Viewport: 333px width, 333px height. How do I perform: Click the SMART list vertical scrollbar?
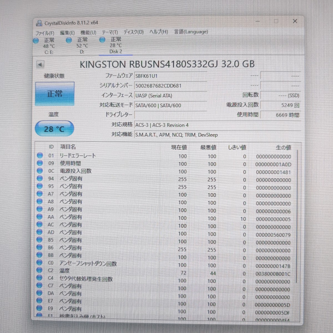click(297, 216)
